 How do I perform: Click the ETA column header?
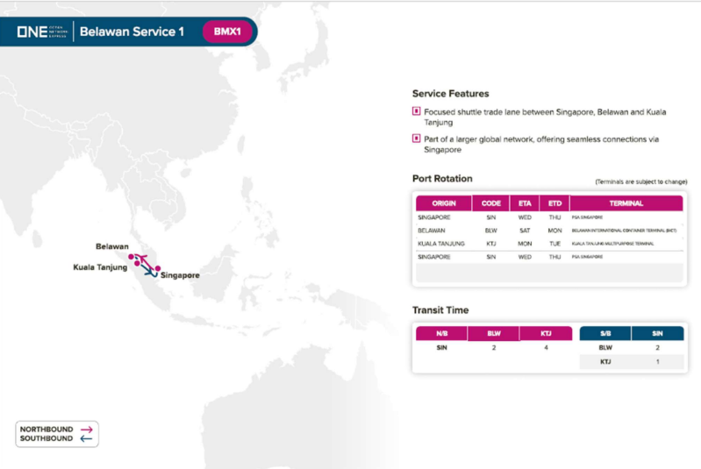[525, 203]
